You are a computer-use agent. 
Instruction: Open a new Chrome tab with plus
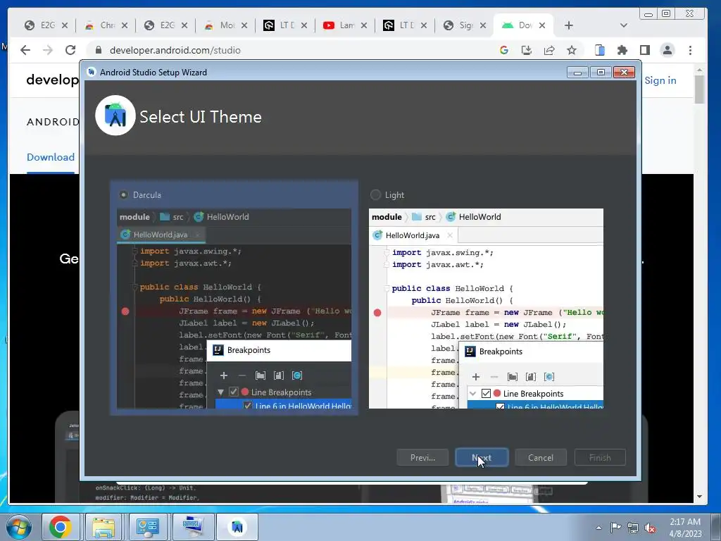coord(569,25)
